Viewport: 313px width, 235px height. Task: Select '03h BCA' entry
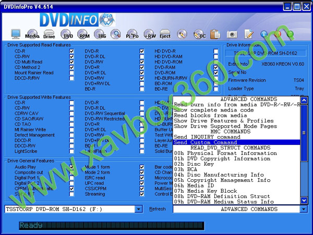(x=236, y=169)
